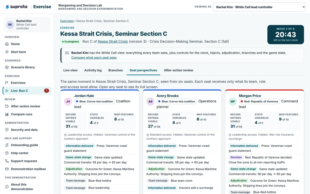Follow the Exercises breadcrumb link
This screenshot has height=194, width=310.
[67, 21]
